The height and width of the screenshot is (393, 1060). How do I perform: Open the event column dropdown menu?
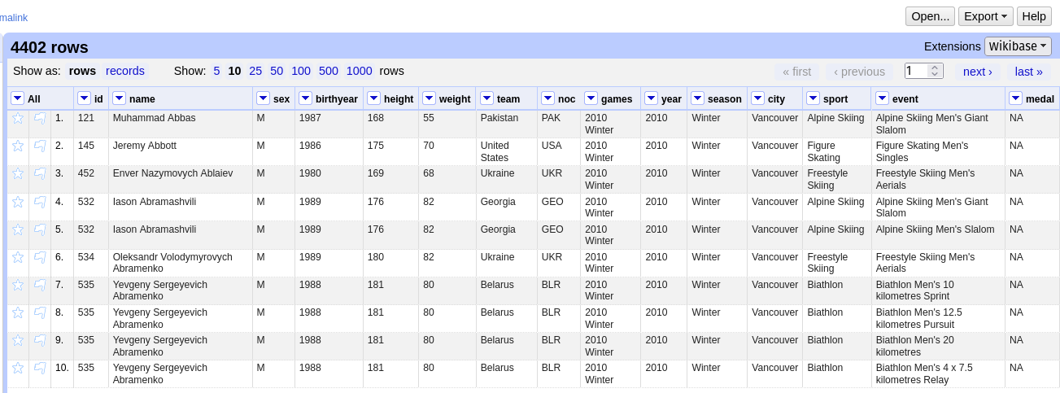pos(882,98)
